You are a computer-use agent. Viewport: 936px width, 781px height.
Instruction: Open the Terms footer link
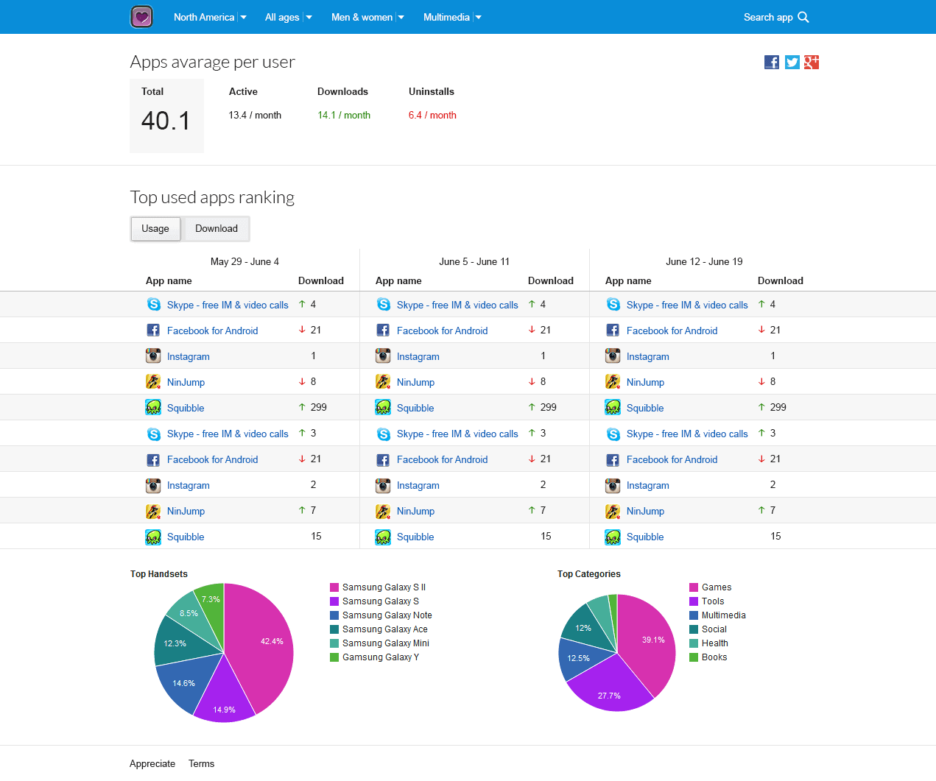pyautogui.click(x=201, y=764)
